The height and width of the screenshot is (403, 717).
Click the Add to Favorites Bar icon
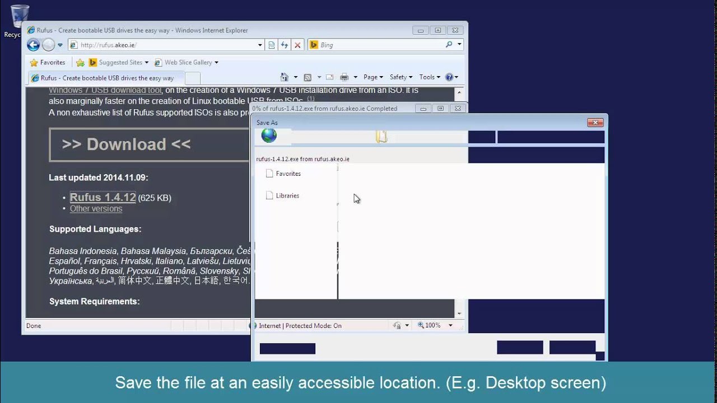tap(80, 62)
